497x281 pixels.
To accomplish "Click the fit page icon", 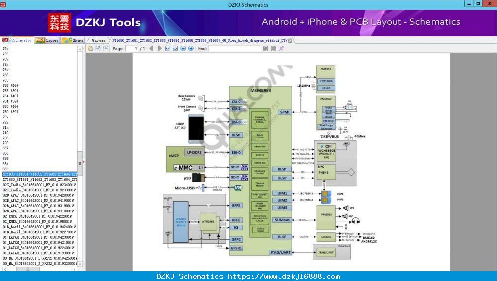I will point(175,49).
